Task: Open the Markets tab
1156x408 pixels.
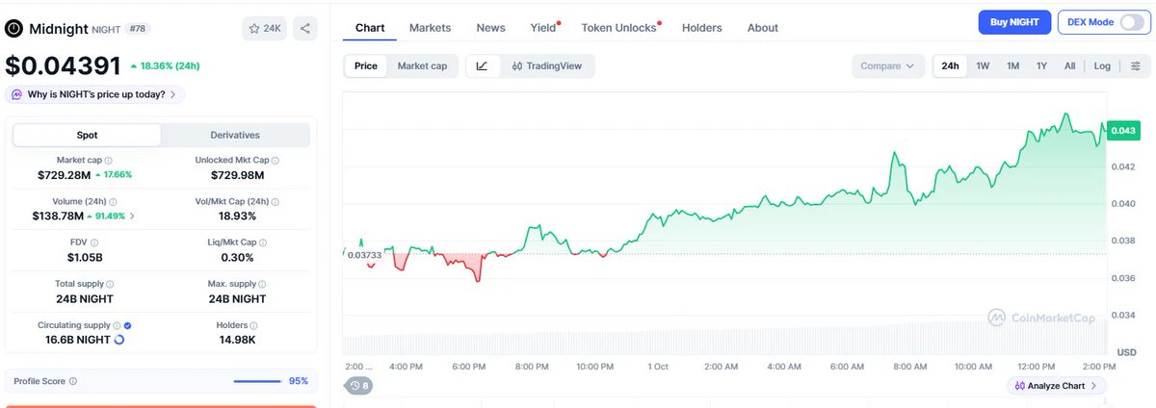Action: pyautogui.click(x=430, y=28)
